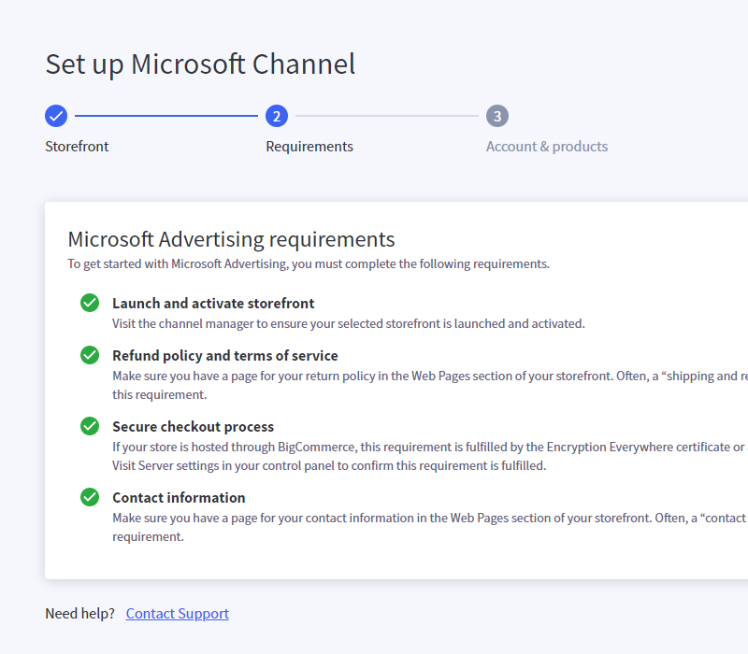Select step 2 Requirements circle
Screen dimensions: 748x654
click(x=277, y=116)
